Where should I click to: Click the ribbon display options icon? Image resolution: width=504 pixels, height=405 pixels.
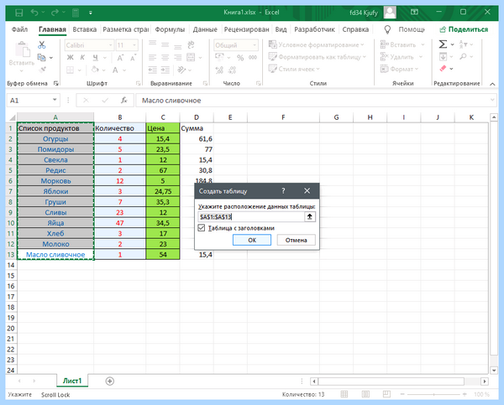[415, 12]
